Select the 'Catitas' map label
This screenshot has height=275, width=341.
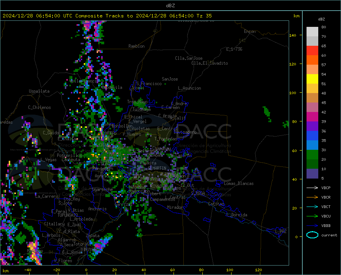pyautogui.click(x=216, y=204)
